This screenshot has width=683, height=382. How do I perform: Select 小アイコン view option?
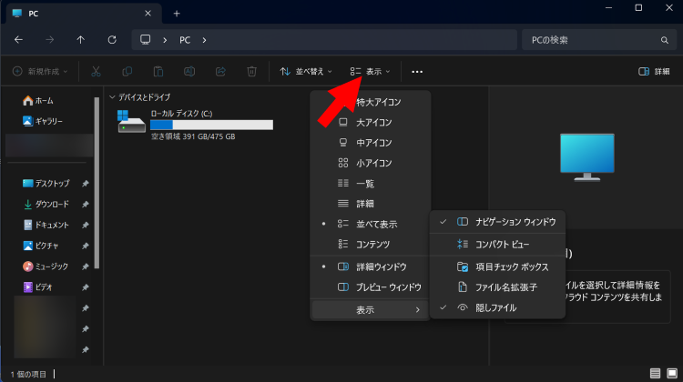(371, 163)
